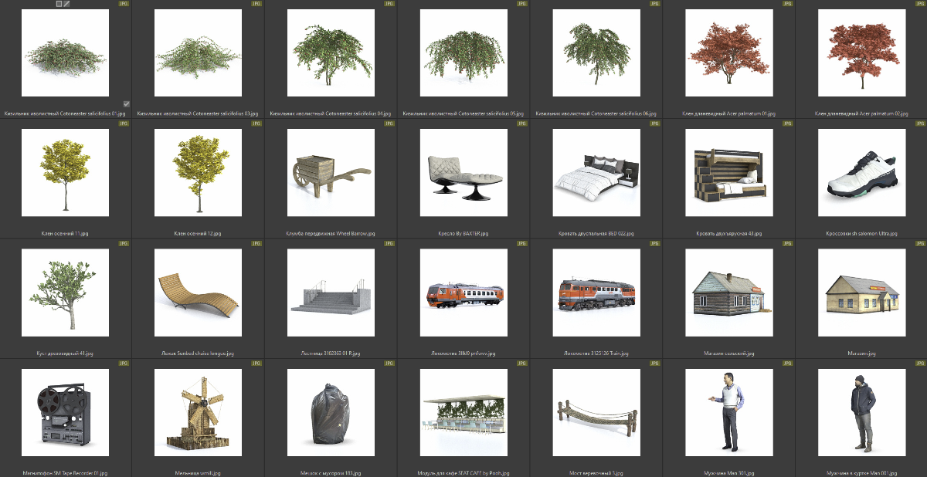Click the filename label of Locomotive 3125120 Train.jpg
Viewport: 927px width, 477px height.
point(596,354)
